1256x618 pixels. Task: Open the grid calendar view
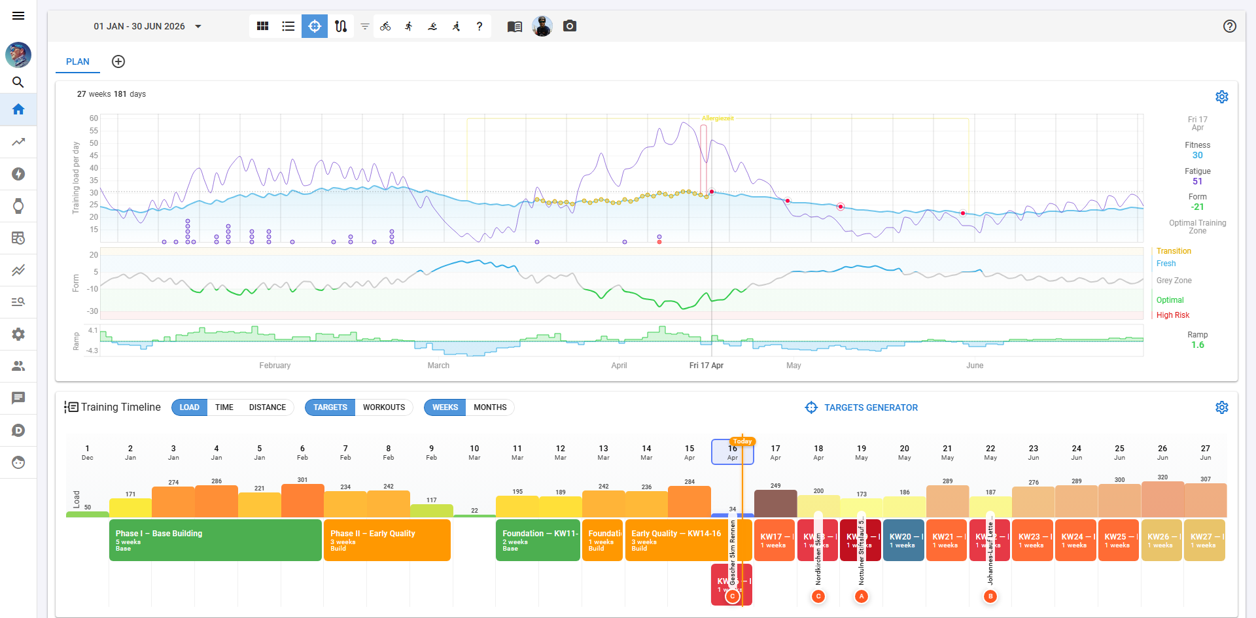(x=262, y=26)
